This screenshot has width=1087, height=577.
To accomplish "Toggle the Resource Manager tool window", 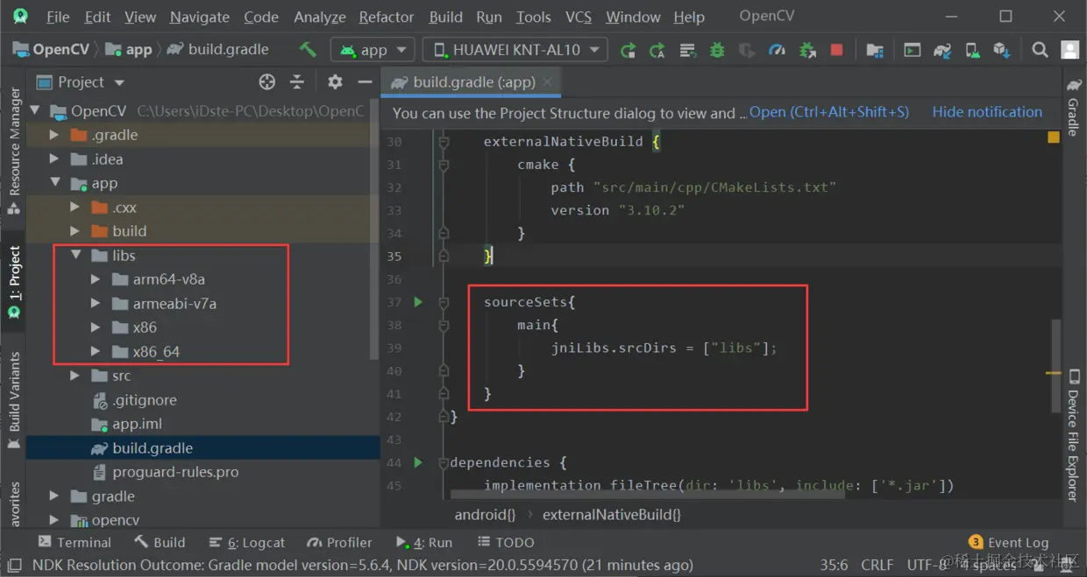I will tap(14, 151).
